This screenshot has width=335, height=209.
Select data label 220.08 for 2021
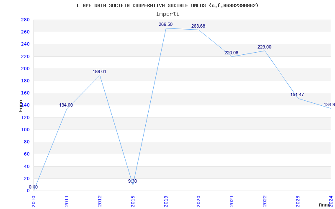[231, 53]
